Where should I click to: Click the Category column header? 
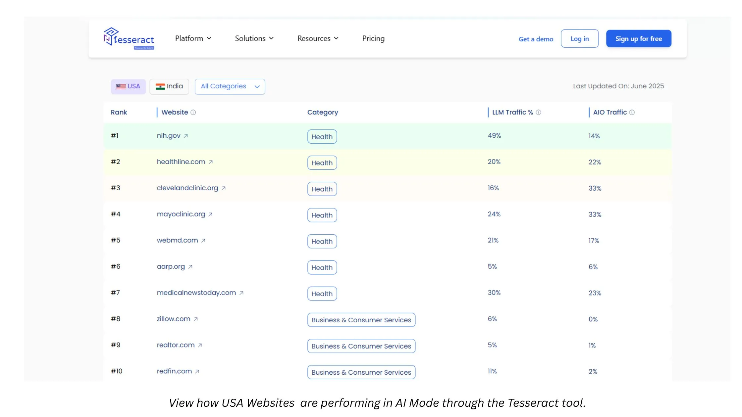(323, 113)
